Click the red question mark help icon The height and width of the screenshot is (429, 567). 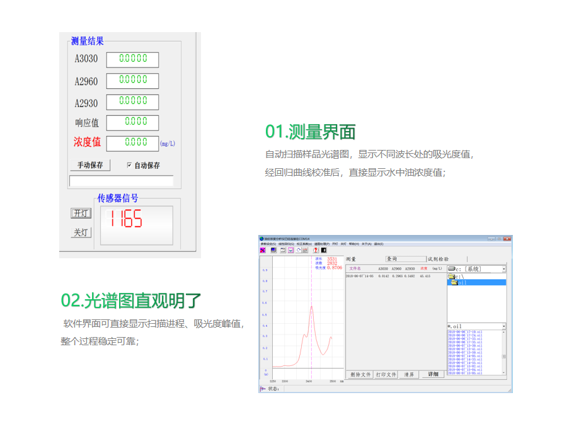tap(316, 250)
